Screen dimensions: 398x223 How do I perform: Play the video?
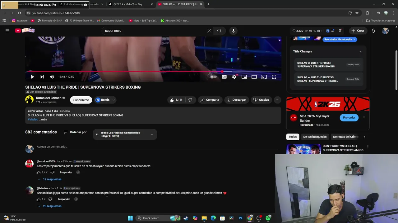(x=32, y=77)
